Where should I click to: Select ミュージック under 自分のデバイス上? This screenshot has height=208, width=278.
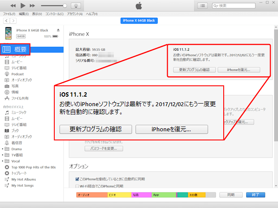19,113
